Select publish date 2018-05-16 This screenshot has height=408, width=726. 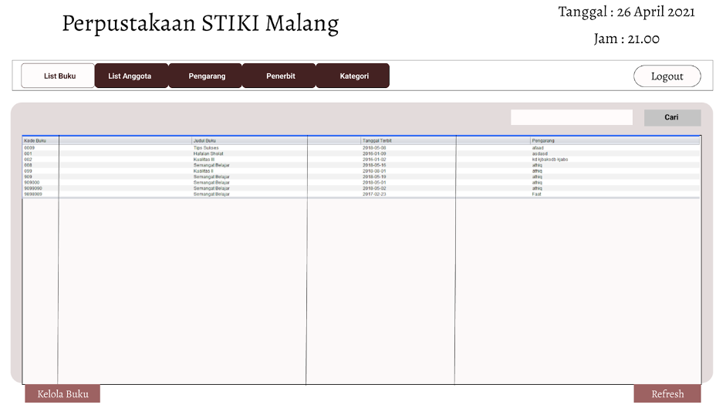374,165
